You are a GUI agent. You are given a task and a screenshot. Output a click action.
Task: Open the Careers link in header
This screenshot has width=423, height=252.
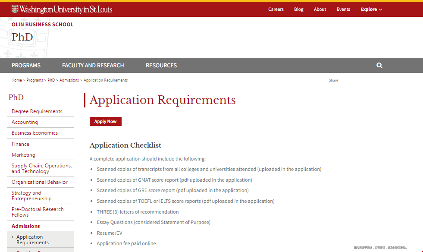click(x=276, y=9)
